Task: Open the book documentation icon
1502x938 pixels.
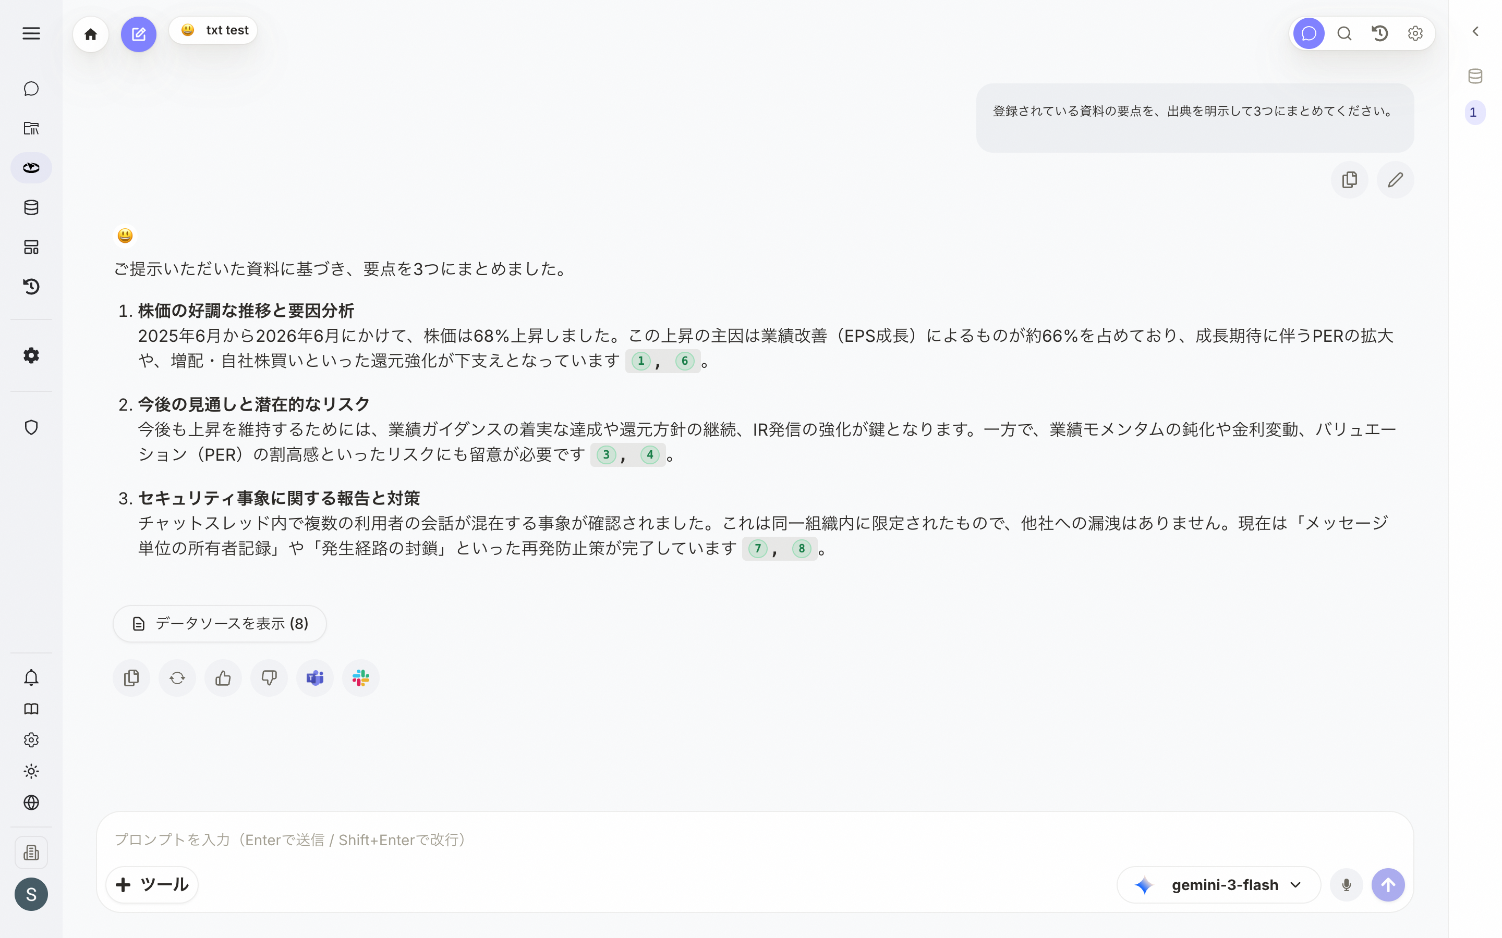Action: [x=31, y=709]
